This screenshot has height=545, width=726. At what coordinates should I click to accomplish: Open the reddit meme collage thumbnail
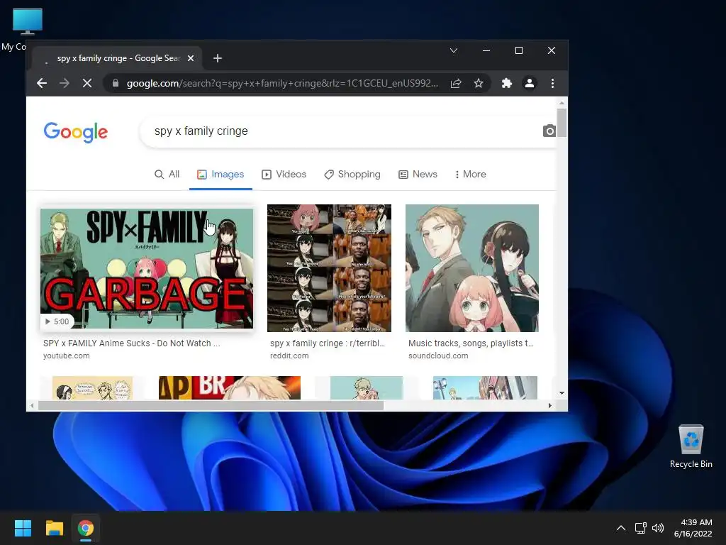point(329,268)
